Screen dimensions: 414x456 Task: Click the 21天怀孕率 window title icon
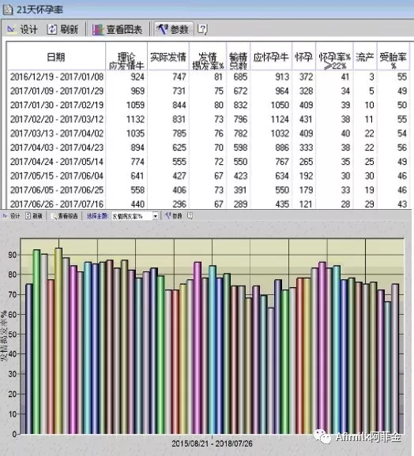pos(7,10)
